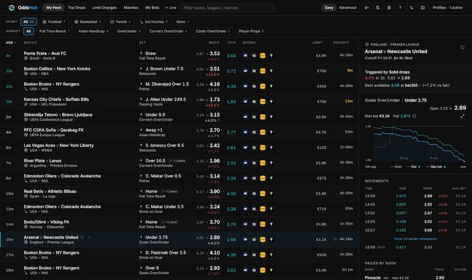The image size is (472, 280).
Task: Open white grid bookmaker icon on Kansas City Chiefs row
Action: tap(254, 101)
